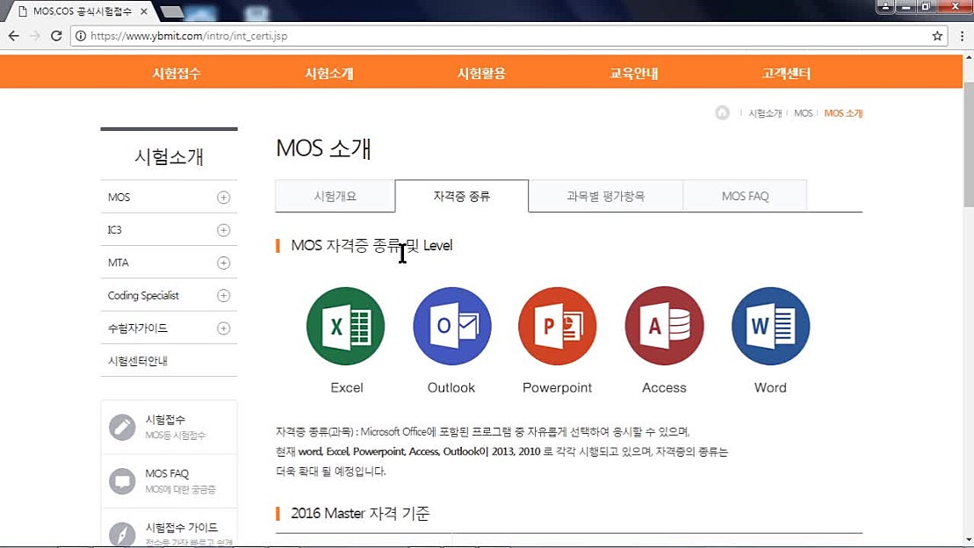
Task: Select the Access database icon
Action: pos(664,326)
